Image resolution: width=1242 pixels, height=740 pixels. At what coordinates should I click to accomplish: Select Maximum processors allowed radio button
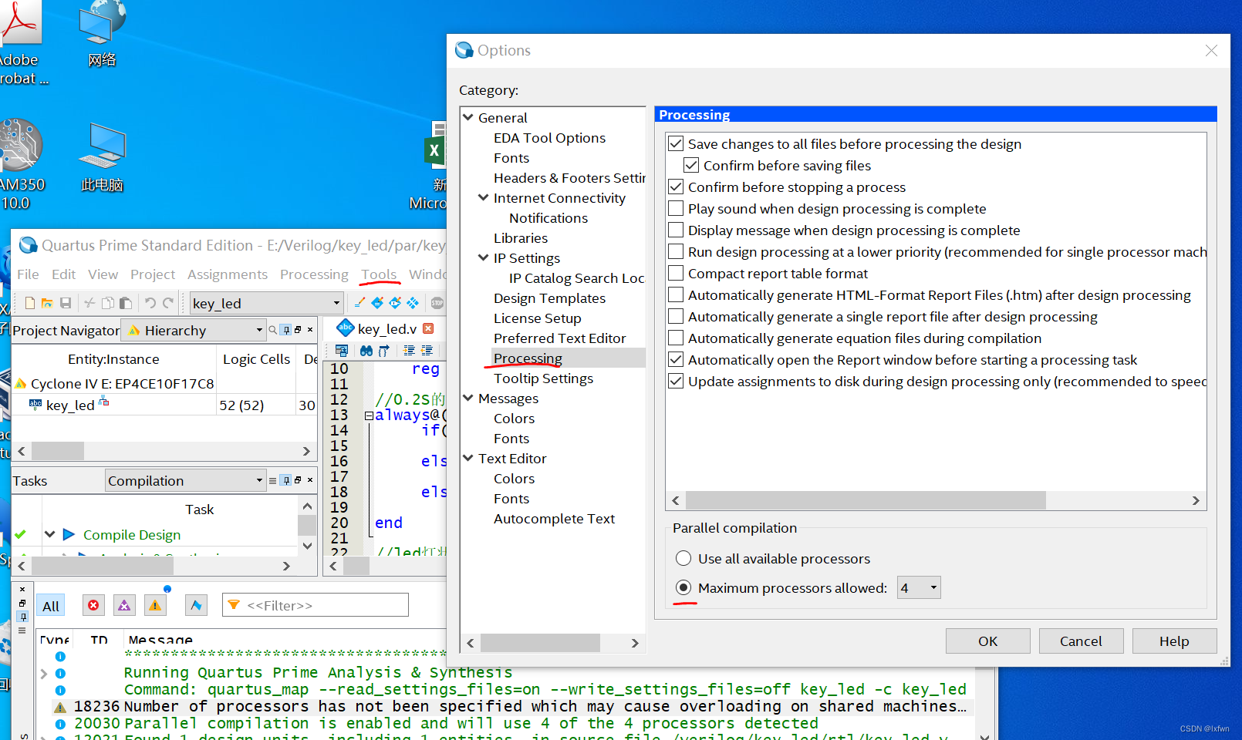click(683, 588)
